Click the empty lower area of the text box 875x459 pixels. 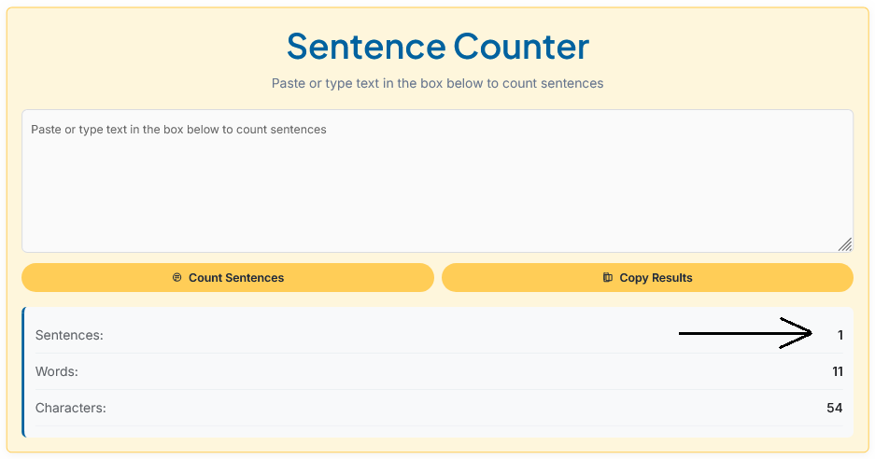[437, 205]
